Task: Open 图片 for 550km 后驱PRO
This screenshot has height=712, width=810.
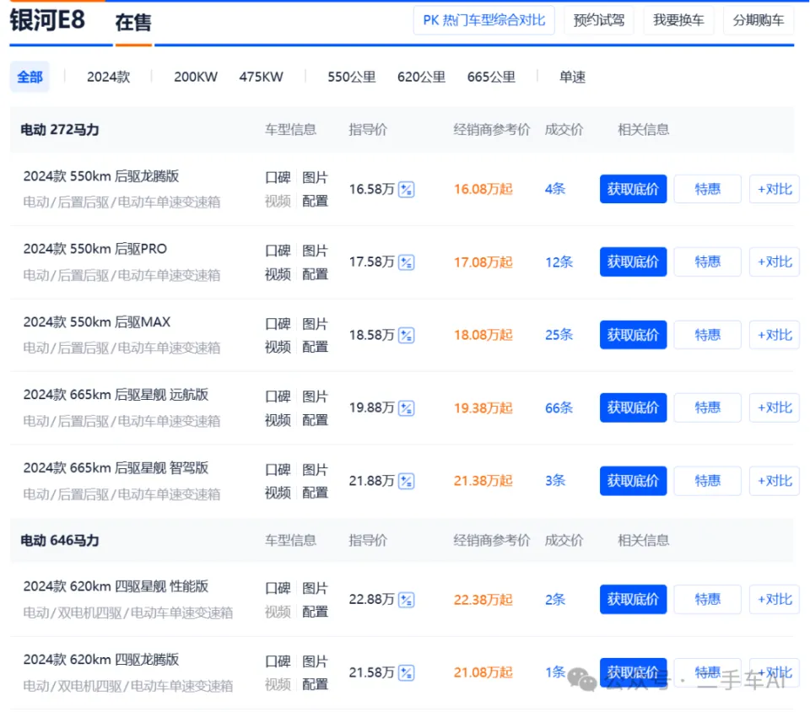Action: tap(315, 251)
